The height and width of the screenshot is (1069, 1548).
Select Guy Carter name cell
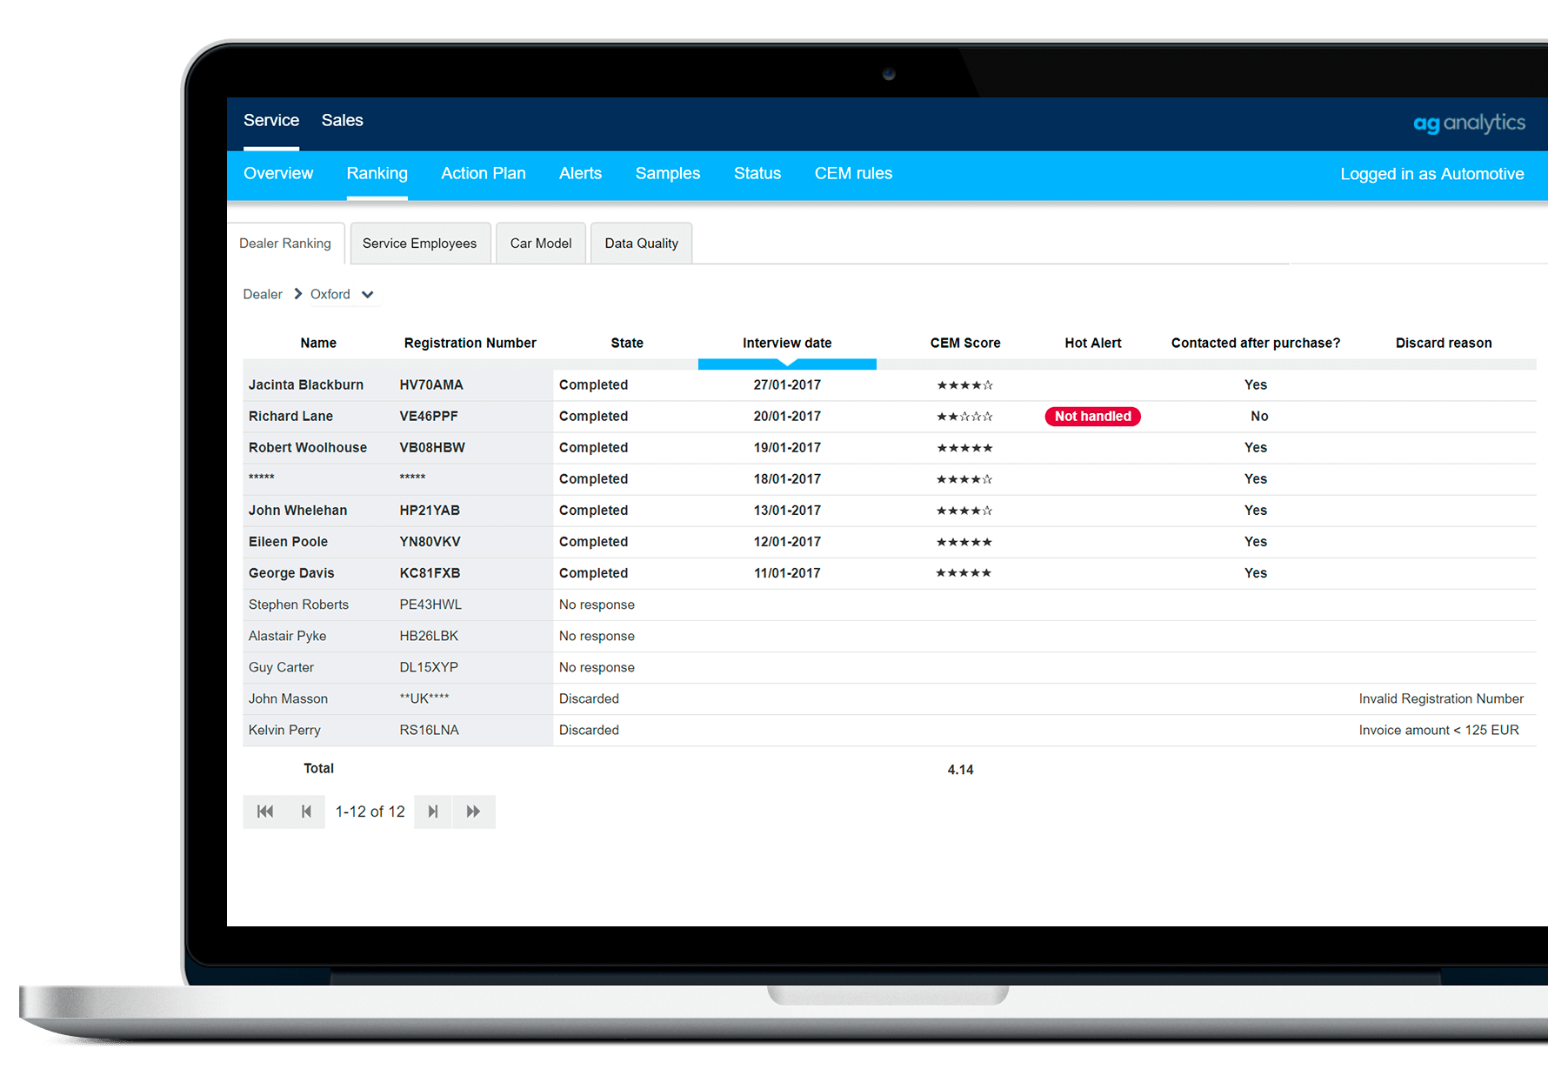pos(281,667)
